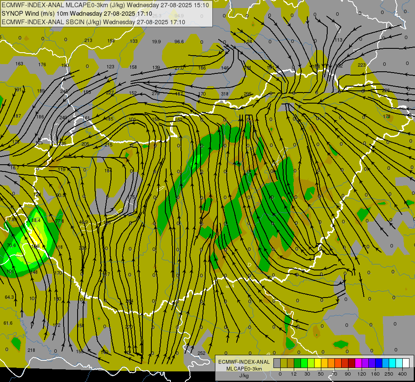The image size is (415, 382).
Task: Click the map value '64.3'
Action: click(x=9, y=297)
